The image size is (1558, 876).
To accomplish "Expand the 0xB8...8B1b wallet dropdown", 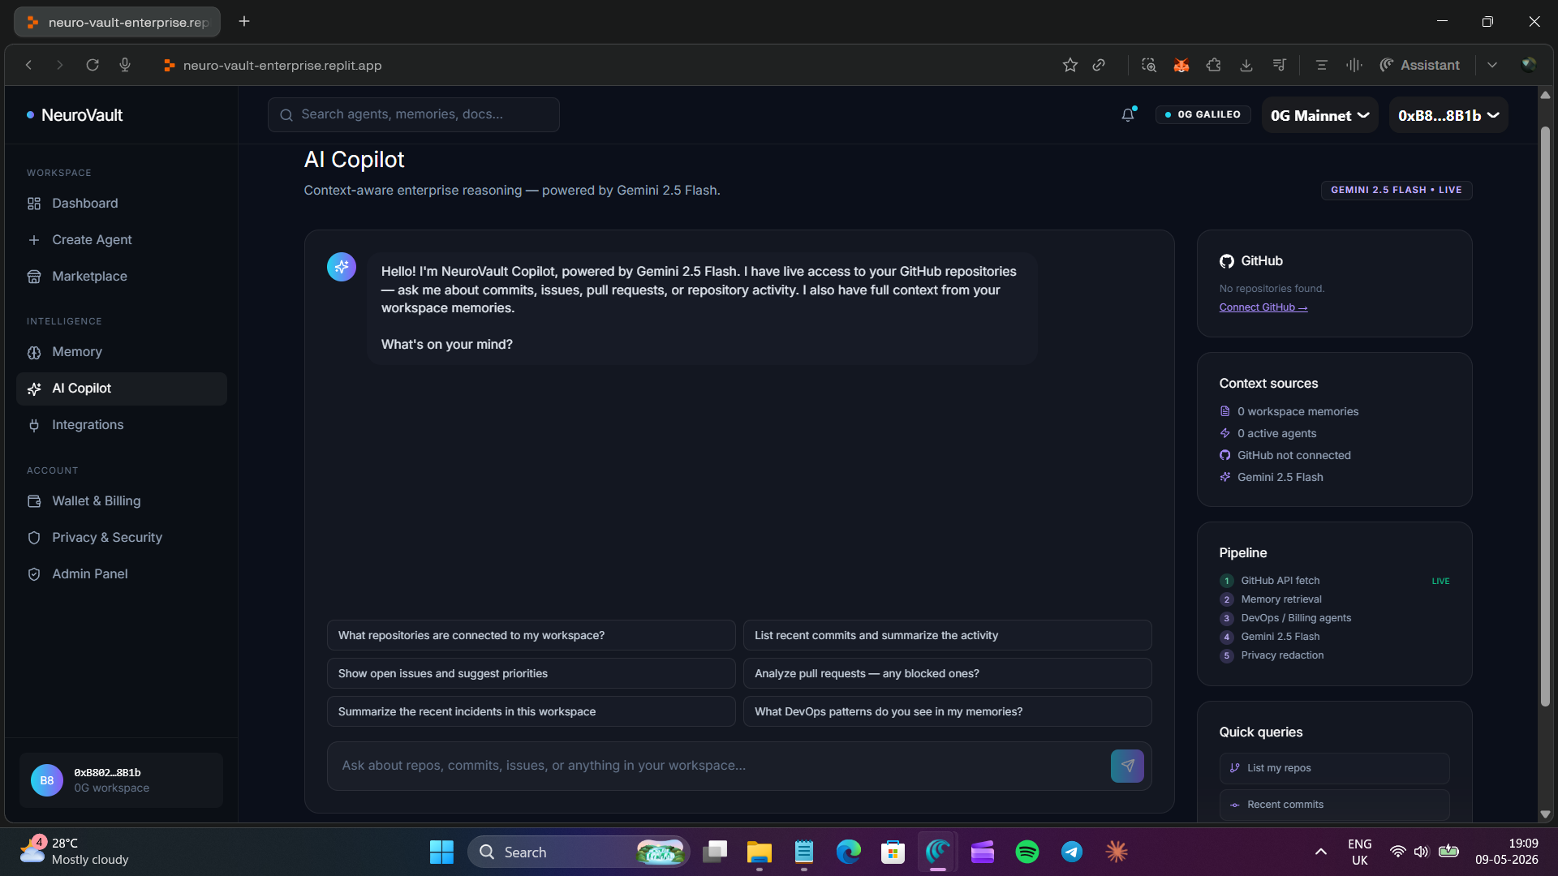I will [x=1448, y=115].
